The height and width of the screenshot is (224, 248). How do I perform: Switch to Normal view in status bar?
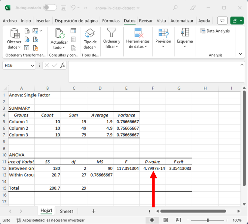tap(152, 220)
